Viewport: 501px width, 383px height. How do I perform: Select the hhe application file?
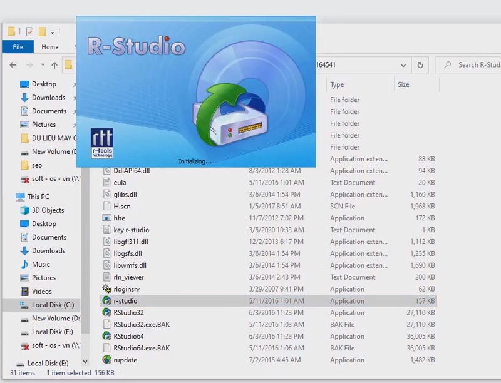(119, 218)
